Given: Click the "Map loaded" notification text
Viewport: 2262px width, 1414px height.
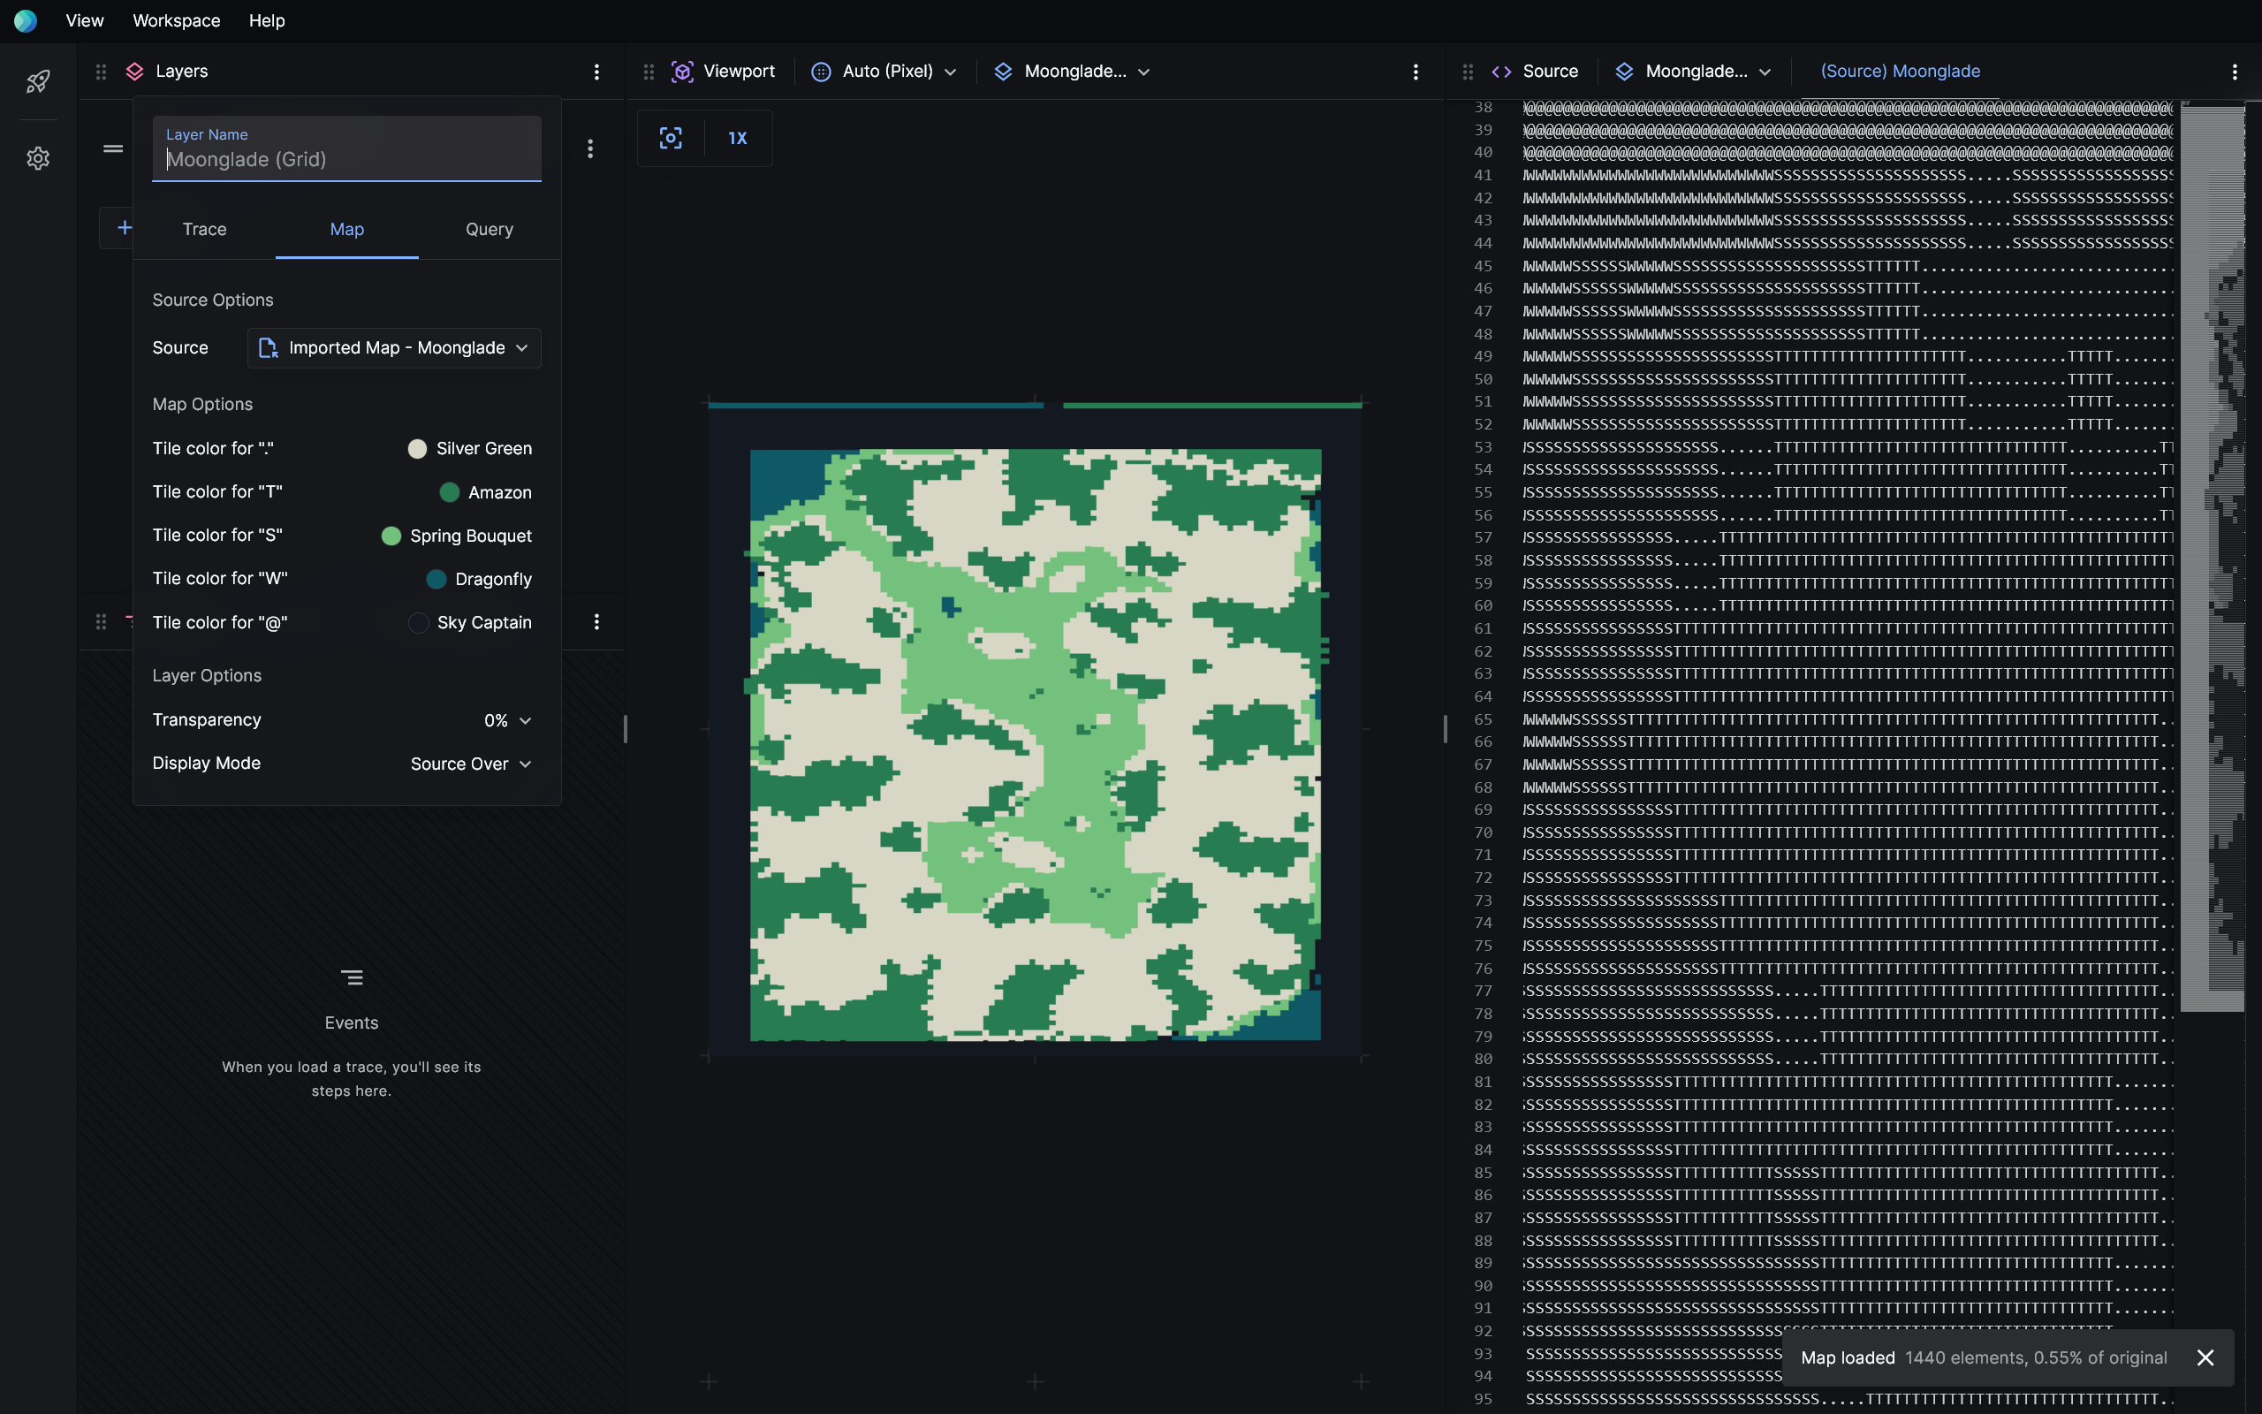Looking at the screenshot, I should [1848, 1358].
